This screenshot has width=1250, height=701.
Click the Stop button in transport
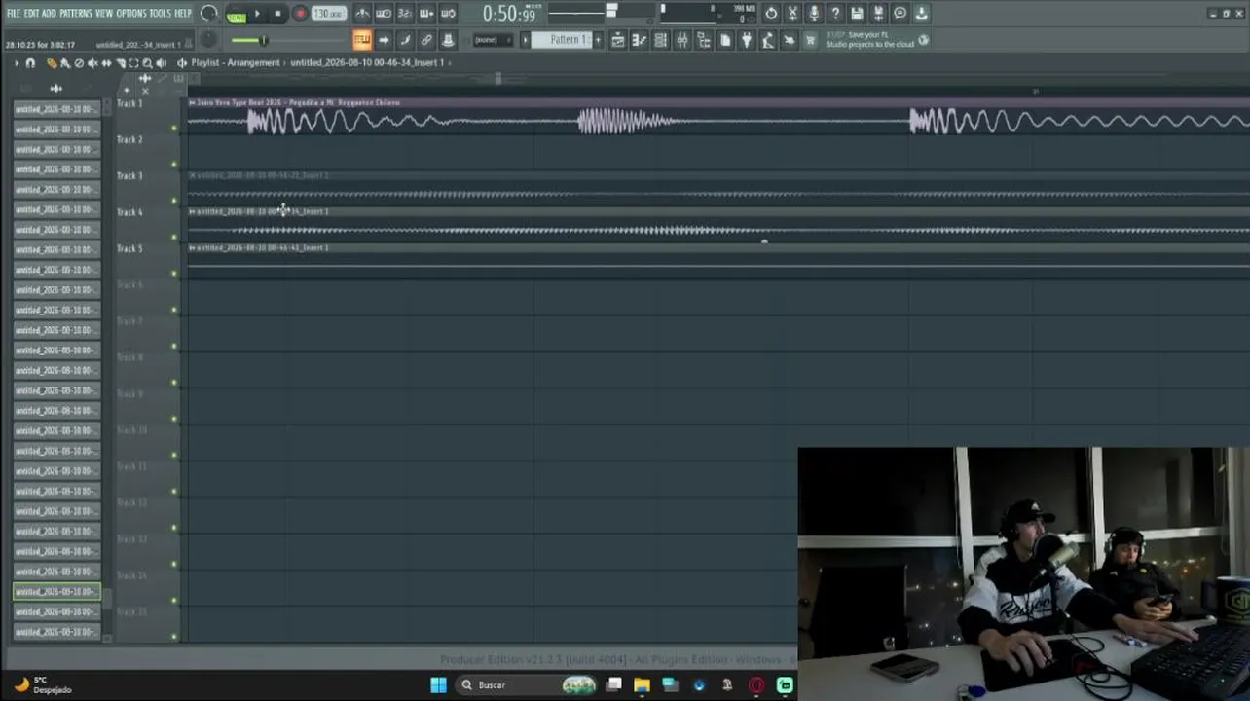[x=278, y=15]
